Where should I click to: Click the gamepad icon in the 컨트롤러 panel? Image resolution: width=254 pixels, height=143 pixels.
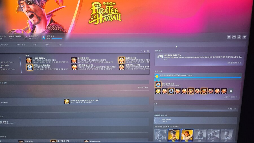point(160,57)
